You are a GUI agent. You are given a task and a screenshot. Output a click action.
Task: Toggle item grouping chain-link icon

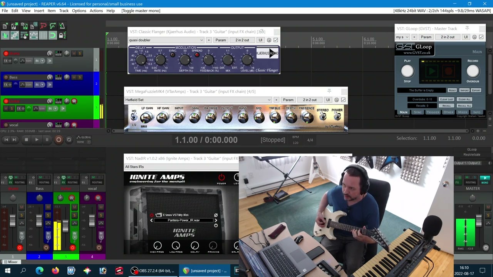point(15,35)
